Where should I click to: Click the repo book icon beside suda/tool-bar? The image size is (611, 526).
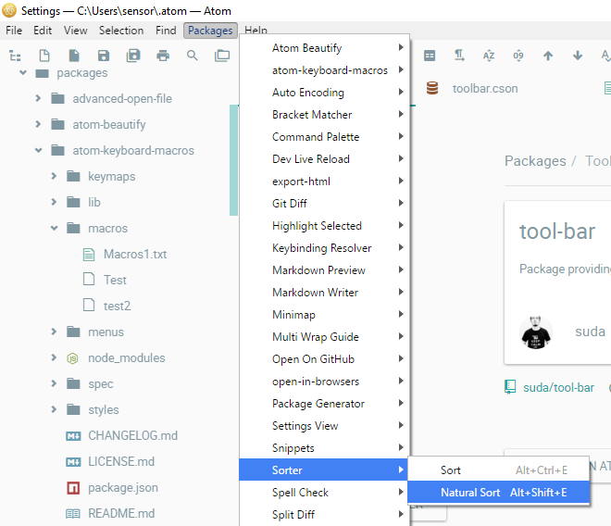click(x=510, y=387)
